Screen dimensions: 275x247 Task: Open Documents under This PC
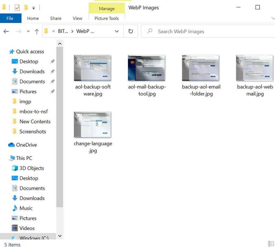(x=32, y=188)
